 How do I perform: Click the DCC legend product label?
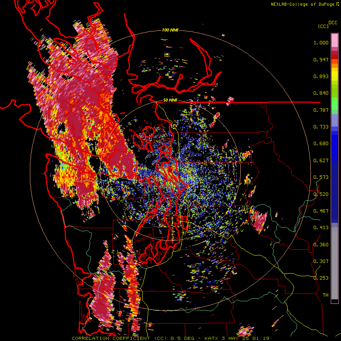pyautogui.click(x=333, y=23)
